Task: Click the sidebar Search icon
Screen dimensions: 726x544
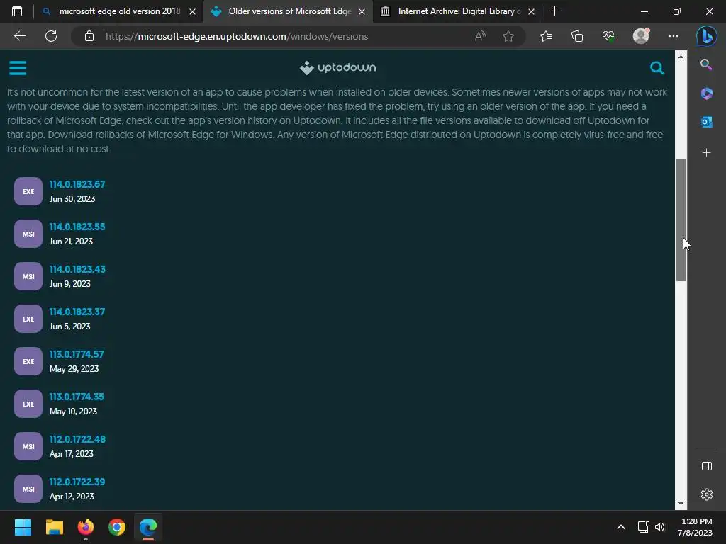Action: pos(706,64)
